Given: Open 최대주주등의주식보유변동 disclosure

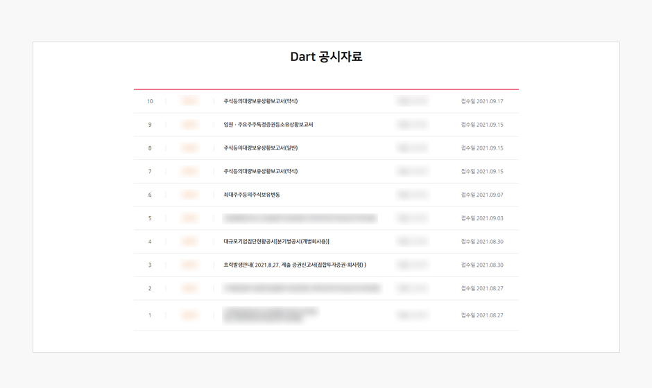Looking at the screenshot, I should [x=252, y=195].
